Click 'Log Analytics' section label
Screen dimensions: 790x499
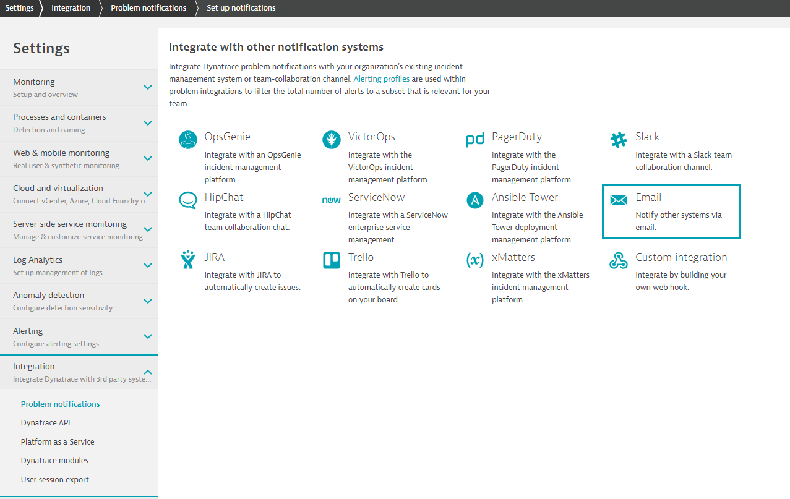tap(38, 260)
